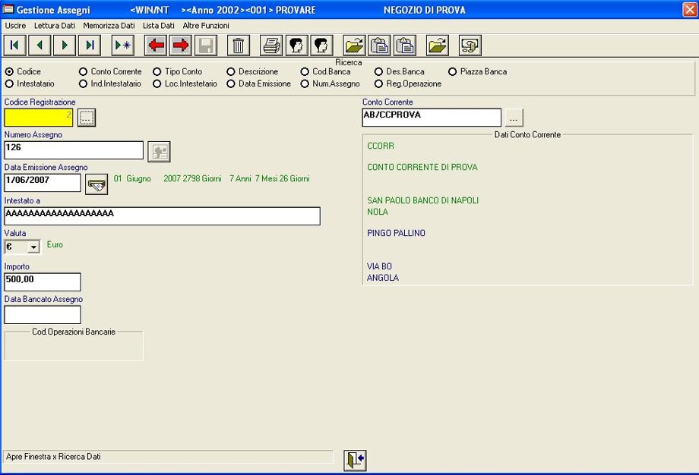This screenshot has width=699, height=475.
Task: Click the red right arrow button
Action: [x=181, y=46]
